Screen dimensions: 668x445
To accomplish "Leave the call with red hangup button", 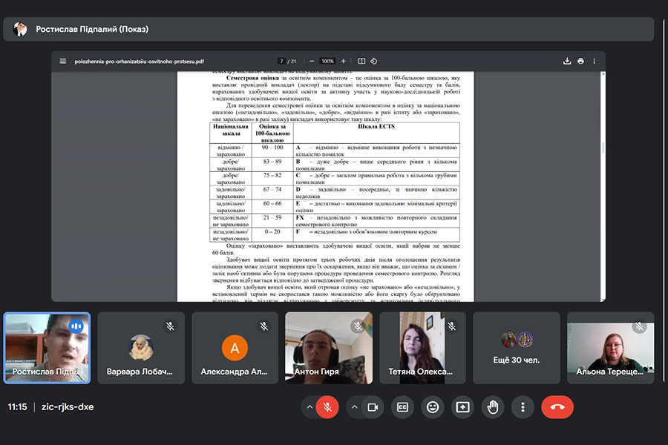I will (x=557, y=407).
